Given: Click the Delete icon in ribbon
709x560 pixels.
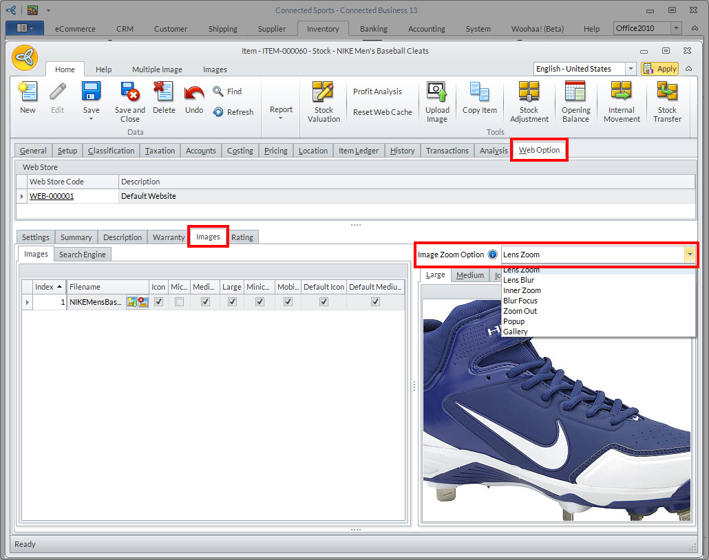Looking at the screenshot, I should point(164,91).
